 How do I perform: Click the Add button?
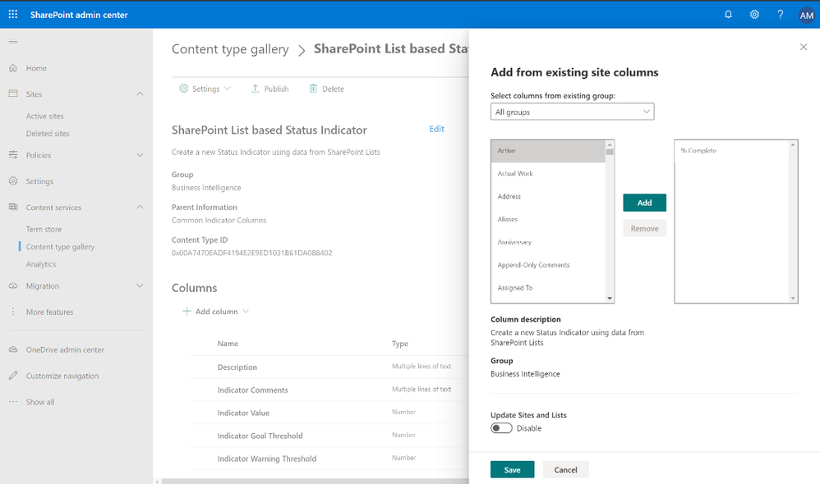pyautogui.click(x=644, y=203)
